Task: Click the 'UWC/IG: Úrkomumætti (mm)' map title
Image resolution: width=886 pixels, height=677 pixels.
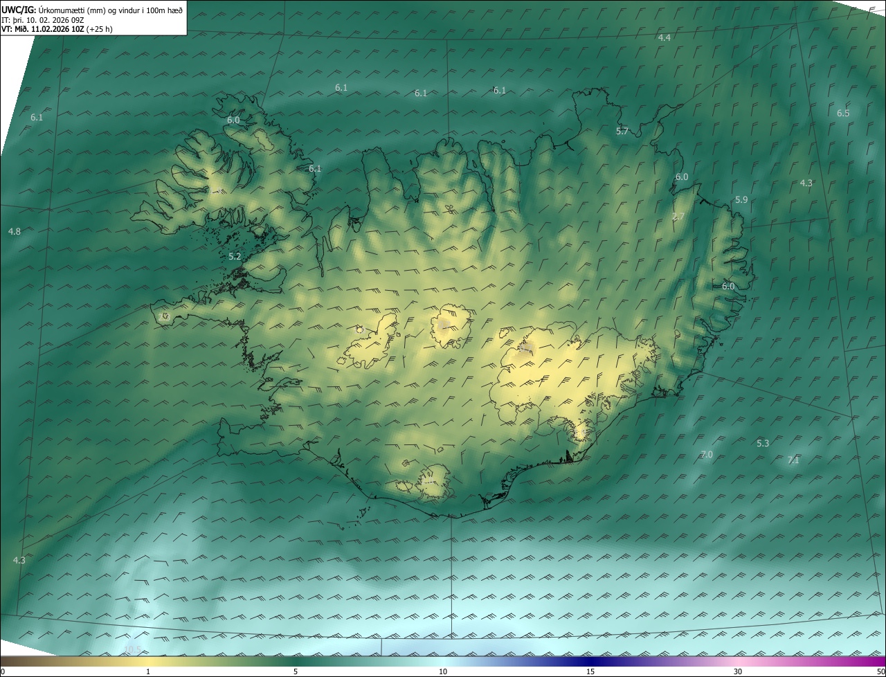Action: coord(92,10)
